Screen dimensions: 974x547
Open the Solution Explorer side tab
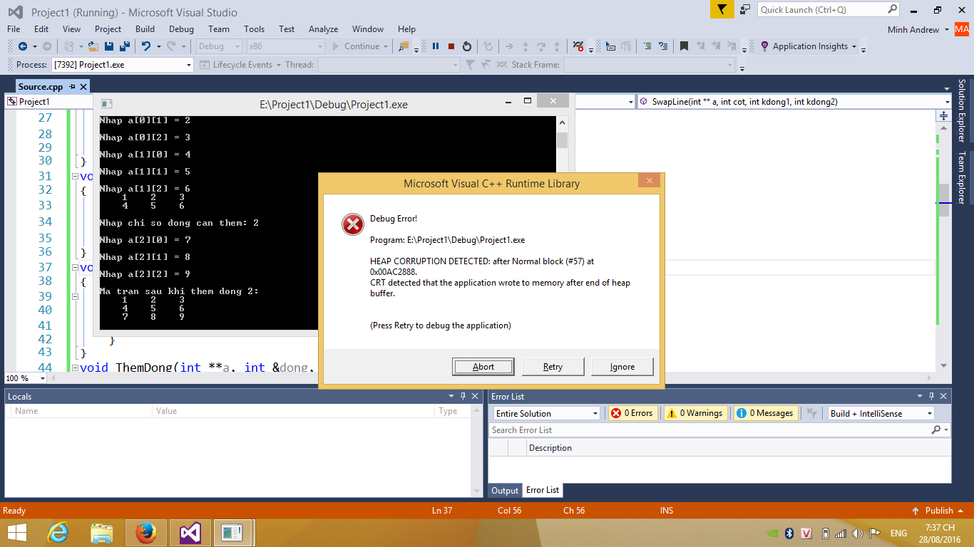[x=962, y=110]
